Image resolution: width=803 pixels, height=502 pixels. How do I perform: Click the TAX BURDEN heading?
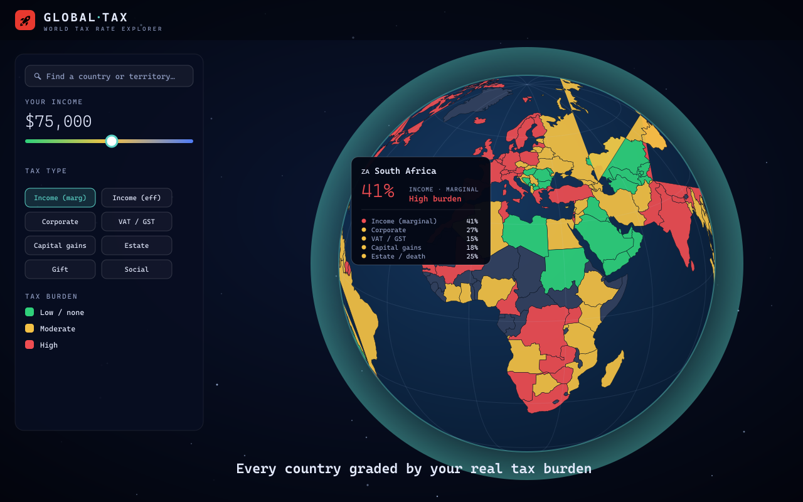(x=51, y=296)
